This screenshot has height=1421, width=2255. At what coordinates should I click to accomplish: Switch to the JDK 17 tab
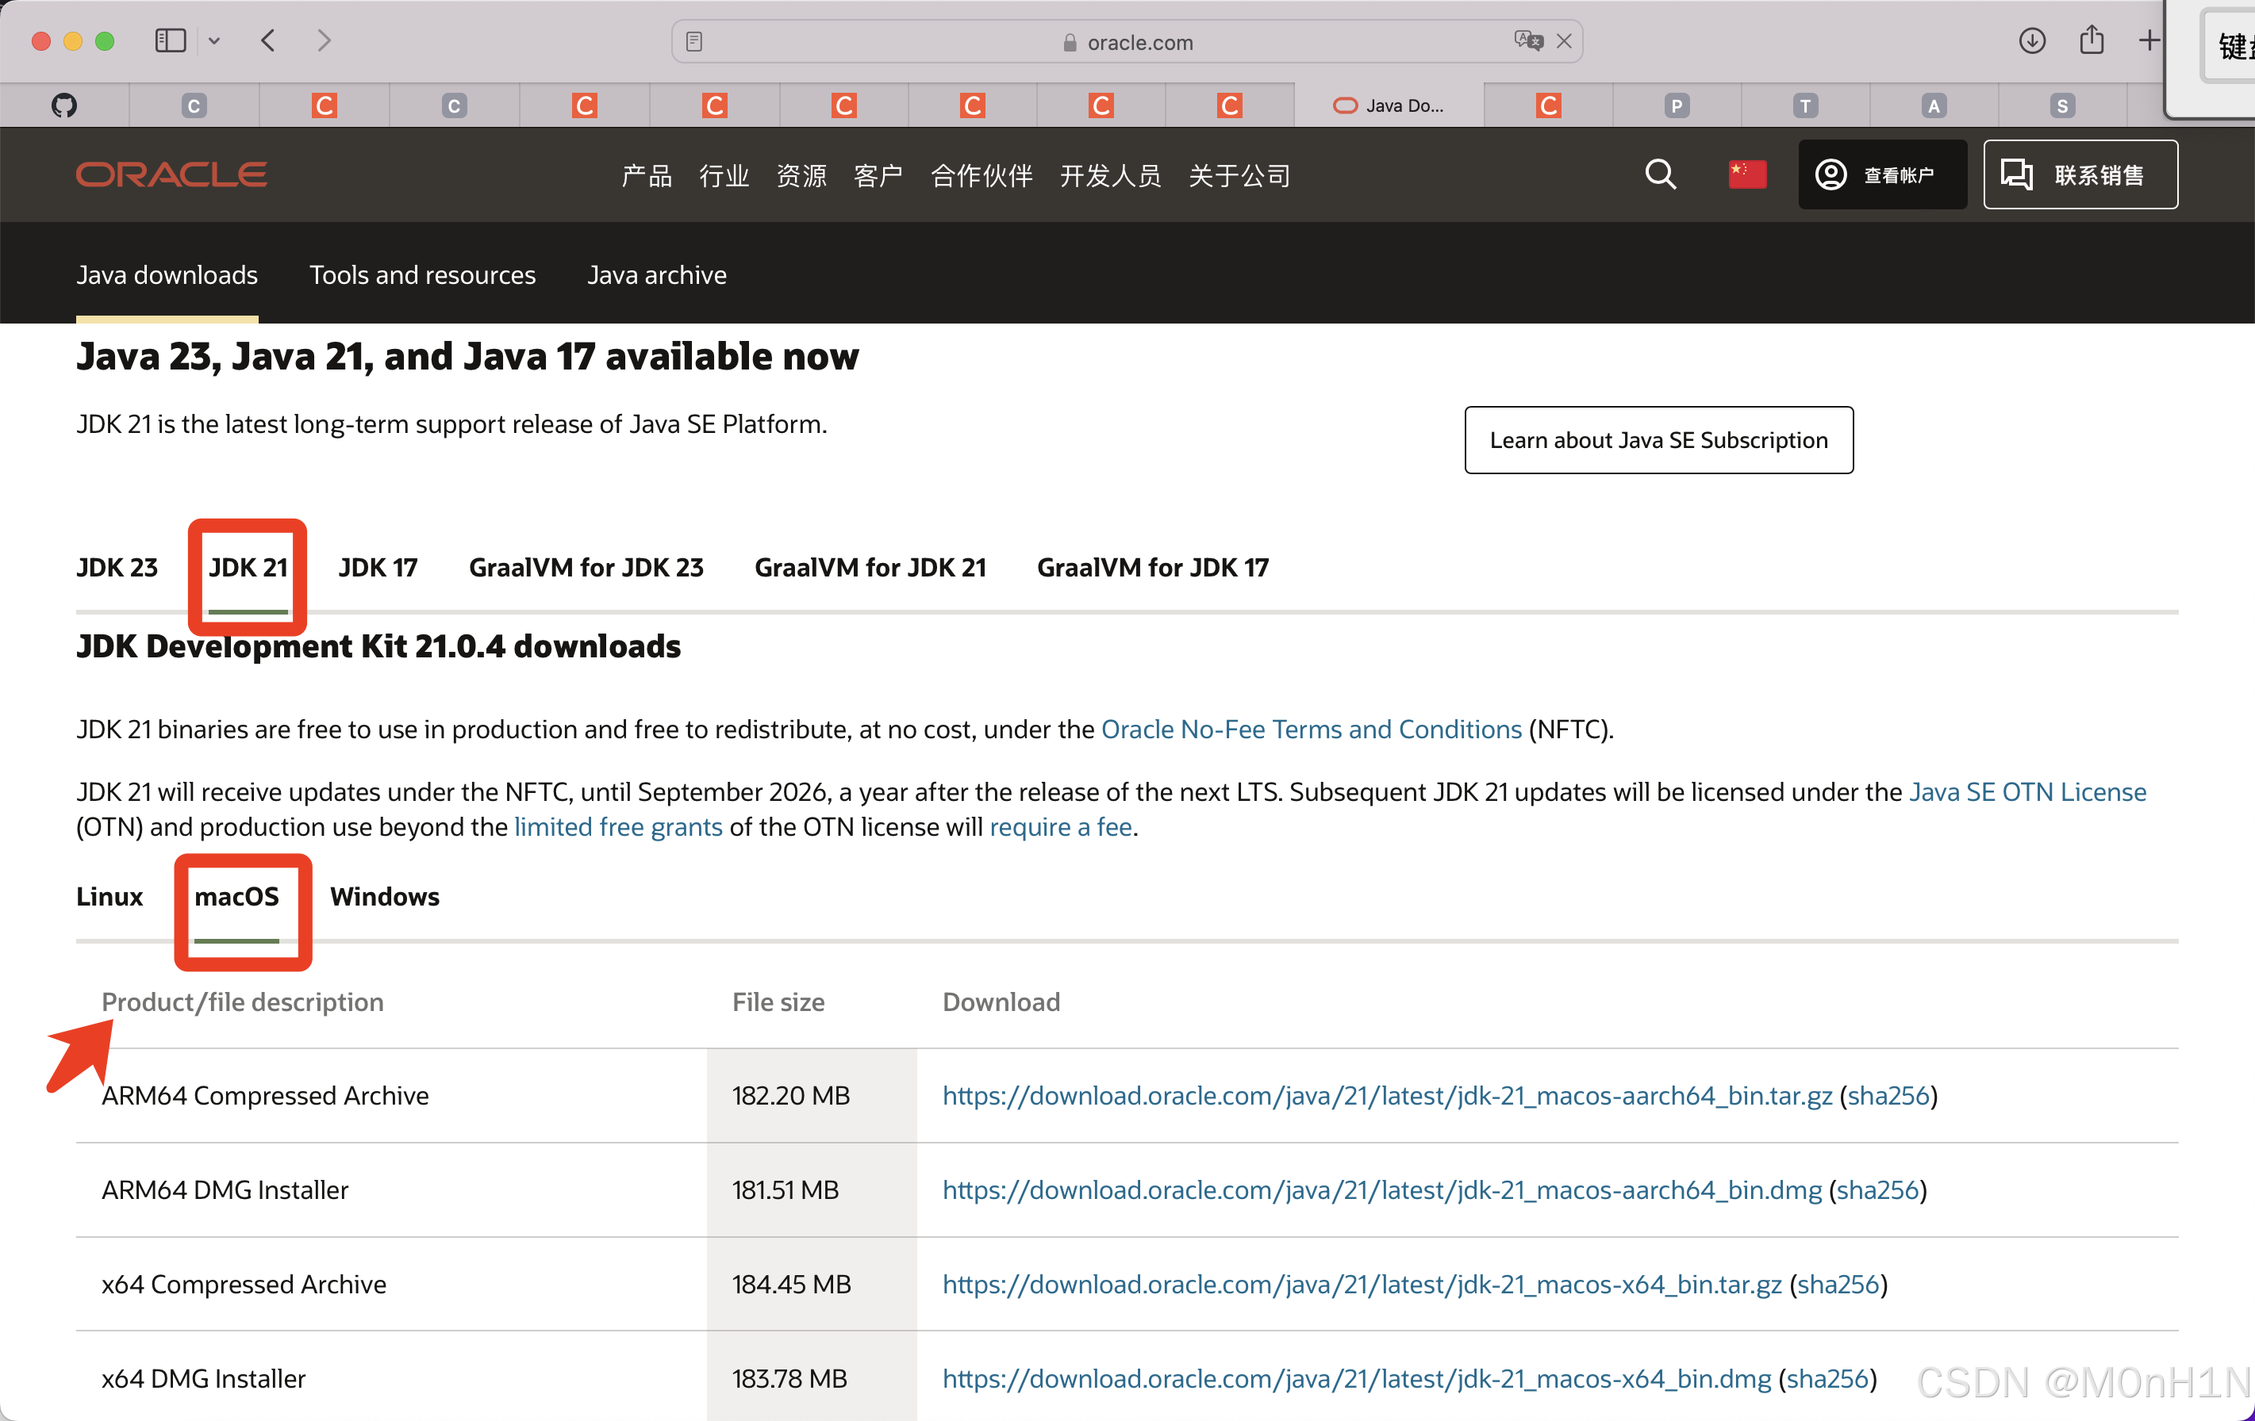click(378, 566)
